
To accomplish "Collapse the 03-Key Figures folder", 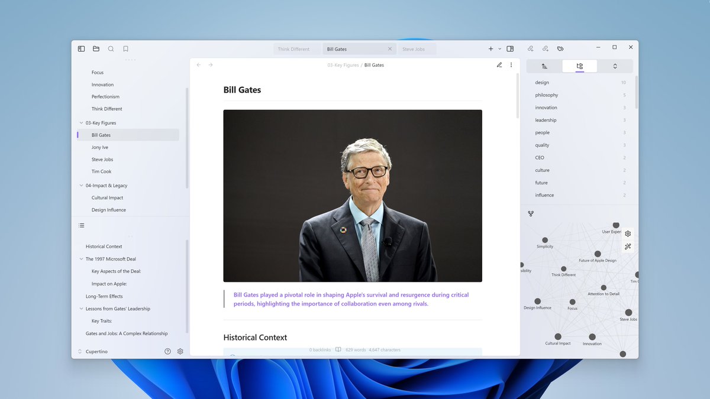I will point(81,123).
